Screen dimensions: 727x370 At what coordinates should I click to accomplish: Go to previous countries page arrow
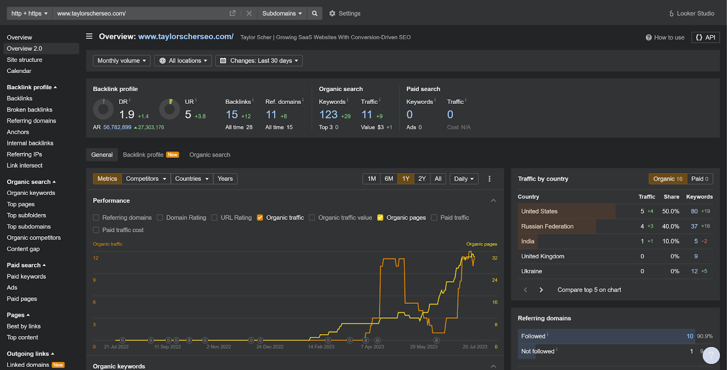[525, 290]
